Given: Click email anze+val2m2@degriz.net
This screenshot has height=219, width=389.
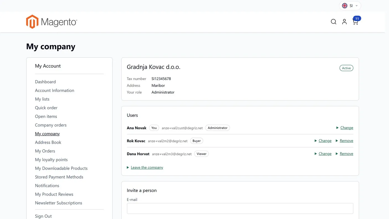Looking at the screenshot, I should (x=168, y=141).
